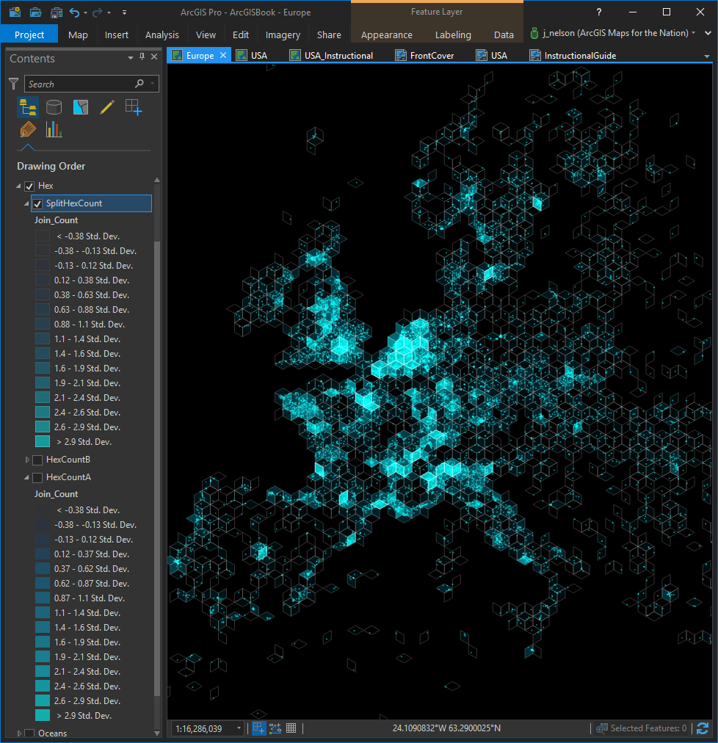Select List By Drawing Order icon
The image size is (718, 743).
pos(28,107)
